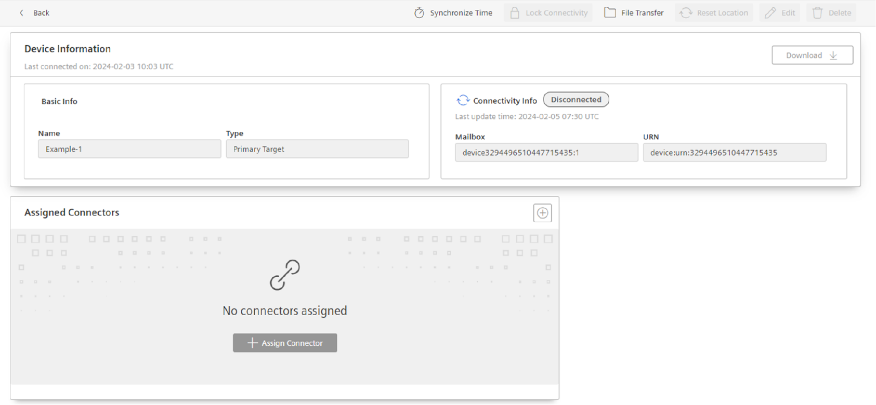The image size is (876, 405).
Task: Click the 'Basic Info' heading
Action: pos(59,101)
